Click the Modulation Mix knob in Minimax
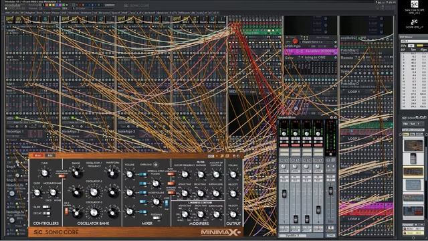Screen dimensions: 428x241 tap(53, 193)
